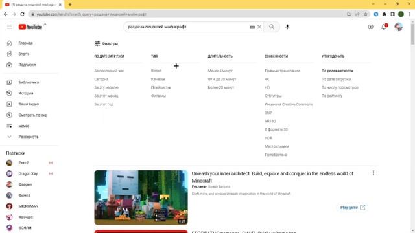Expand sidebar with Развернуть
This screenshot has width=415, height=233.
click(29, 137)
